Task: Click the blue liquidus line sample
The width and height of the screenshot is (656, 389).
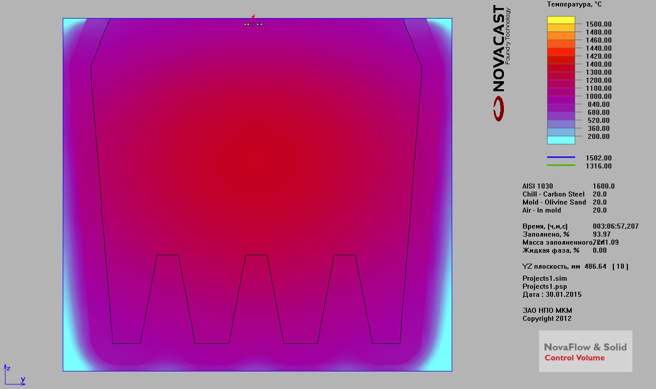Action: (x=561, y=157)
